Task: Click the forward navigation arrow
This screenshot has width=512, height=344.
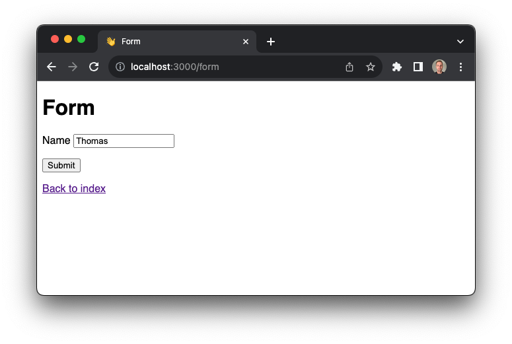Action: (73, 67)
